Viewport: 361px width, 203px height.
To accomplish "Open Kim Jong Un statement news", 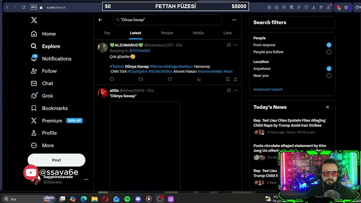I will pos(290,148).
